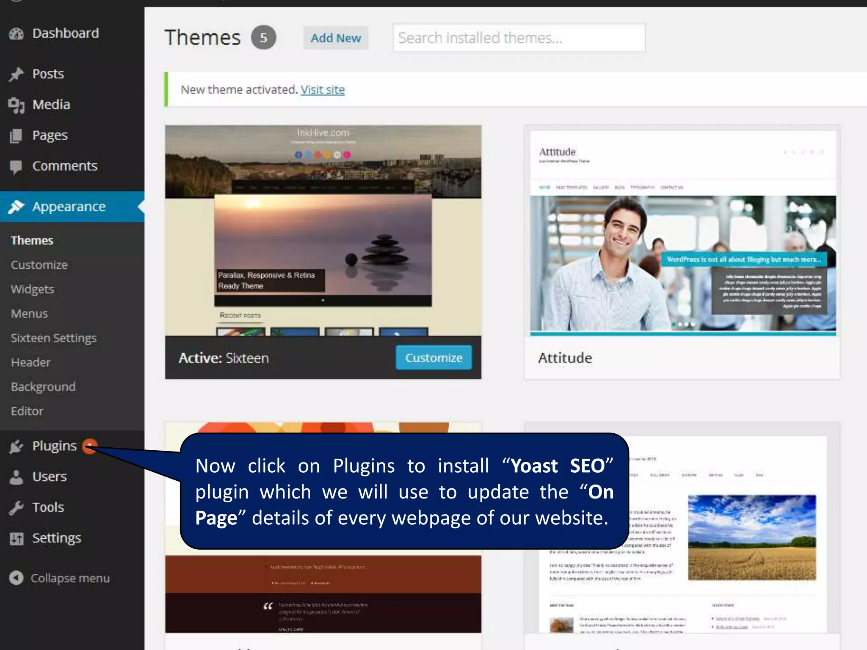Click the Pages icon in sidebar
Screen dimensions: 867x650
16,135
